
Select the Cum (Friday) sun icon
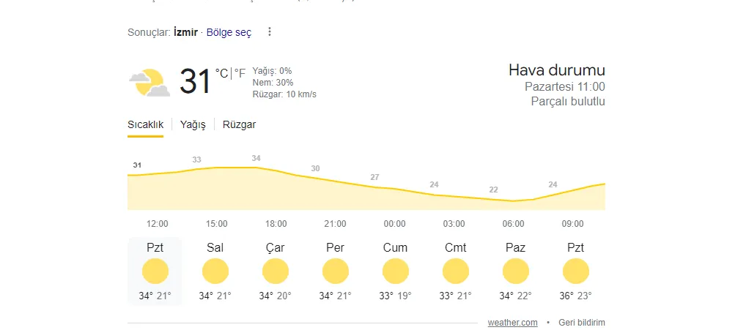point(395,271)
